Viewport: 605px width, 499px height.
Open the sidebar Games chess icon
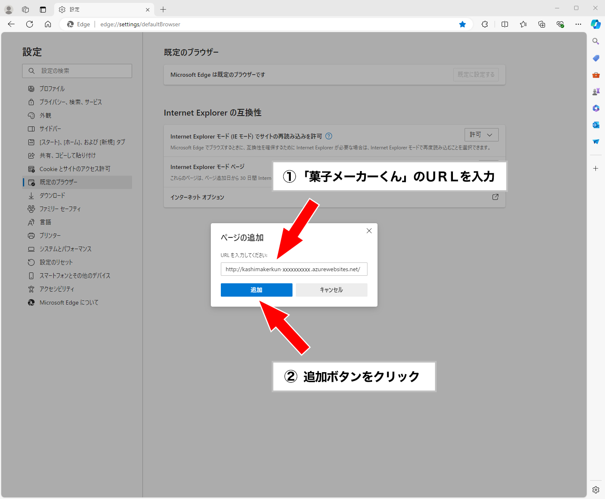pos(596,91)
